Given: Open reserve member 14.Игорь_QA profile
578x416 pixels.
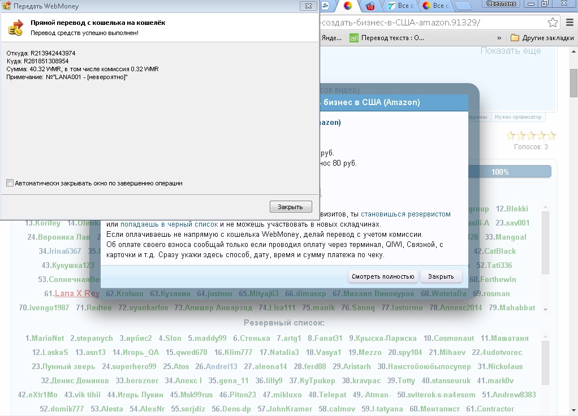Looking at the screenshot, I should [x=136, y=352].
